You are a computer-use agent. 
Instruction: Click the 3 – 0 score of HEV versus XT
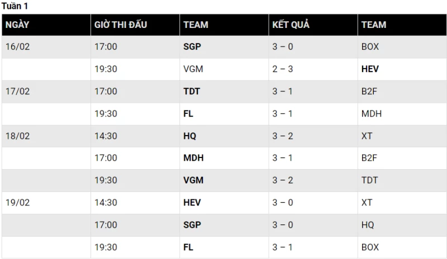283,203
